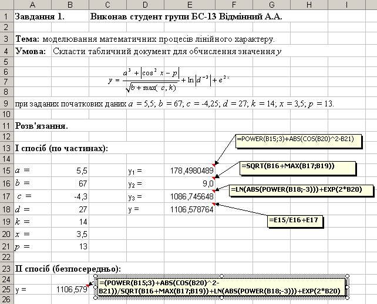Select cell E17 with 1086,745648
This screenshot has width=377, height=304.
click(x=190, y=196)
